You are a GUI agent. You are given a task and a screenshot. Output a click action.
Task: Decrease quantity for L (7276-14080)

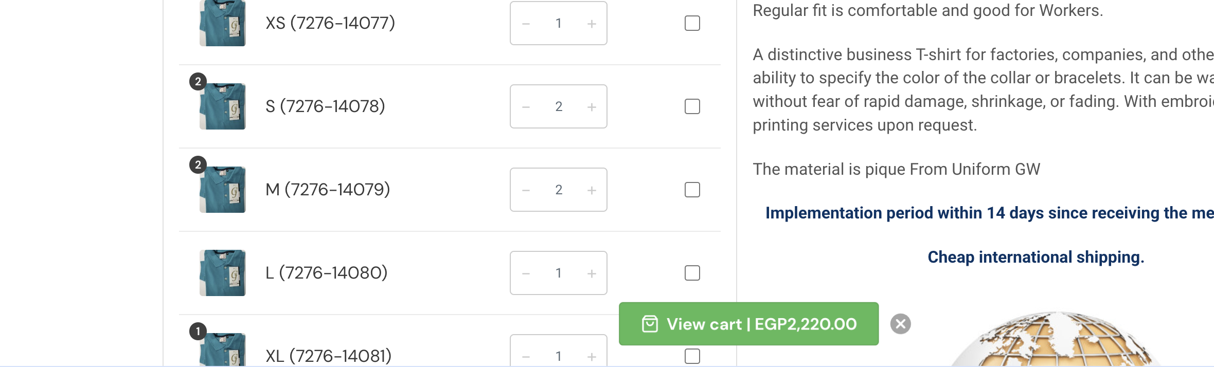pyautogui.click(x=526, y=273)
